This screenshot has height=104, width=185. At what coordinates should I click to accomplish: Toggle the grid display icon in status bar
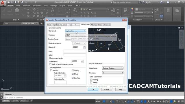(104, 101)
